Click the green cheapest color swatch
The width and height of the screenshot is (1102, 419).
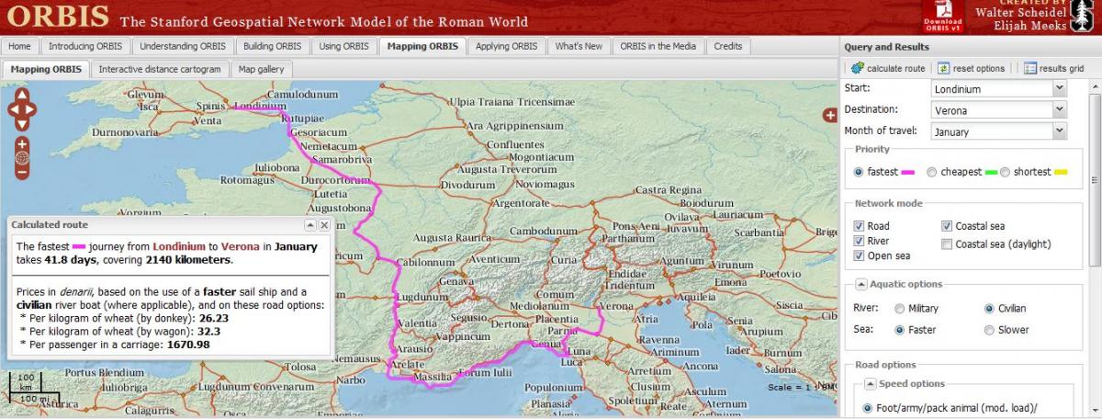(x=990, y=172)
